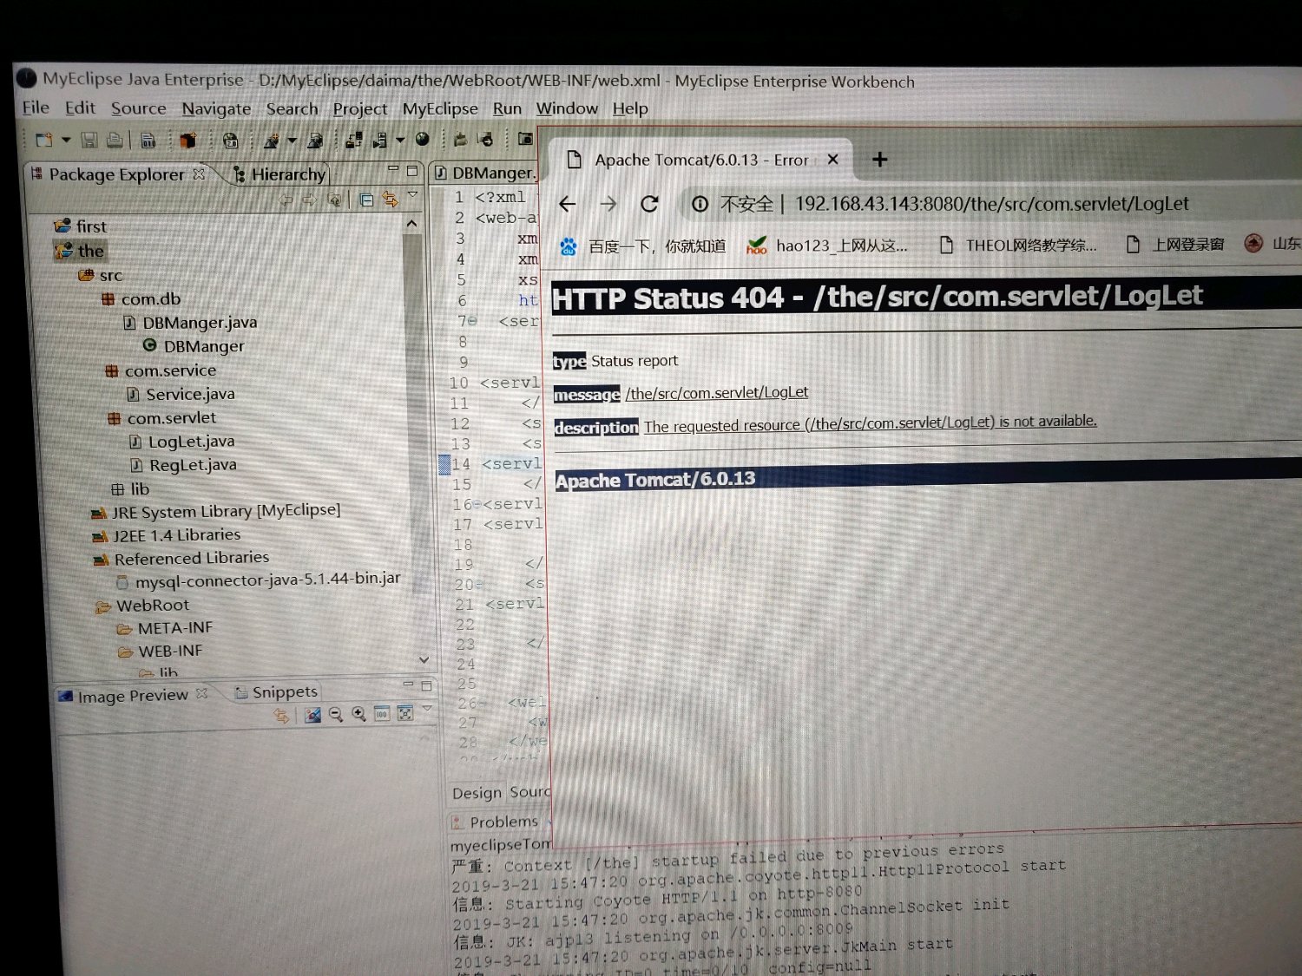
Task: Click the New wizard toolbar icon
Action: pos(43,140)
